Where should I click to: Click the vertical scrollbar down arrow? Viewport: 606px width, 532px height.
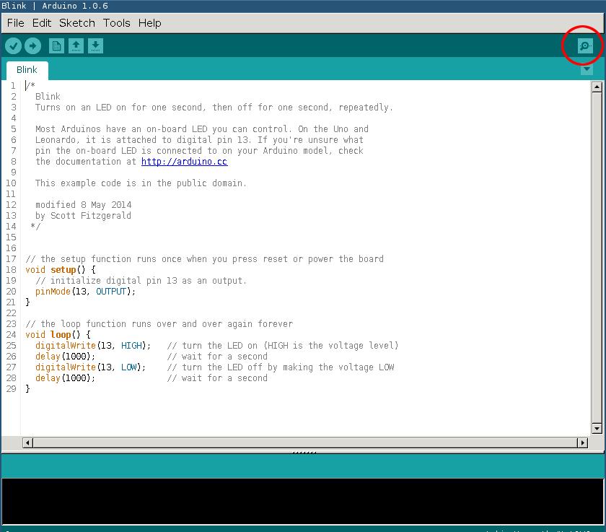(x=597, y=428)
